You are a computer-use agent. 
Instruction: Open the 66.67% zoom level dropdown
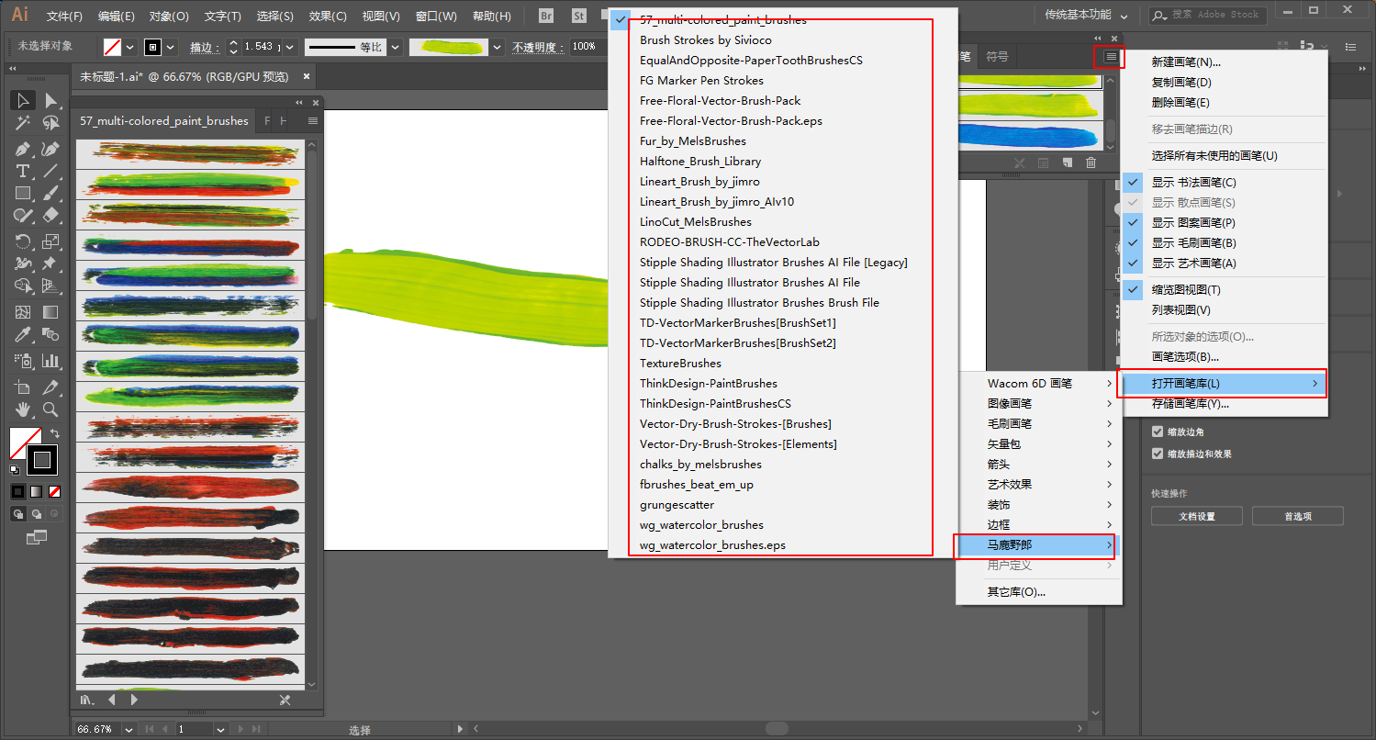128,729
